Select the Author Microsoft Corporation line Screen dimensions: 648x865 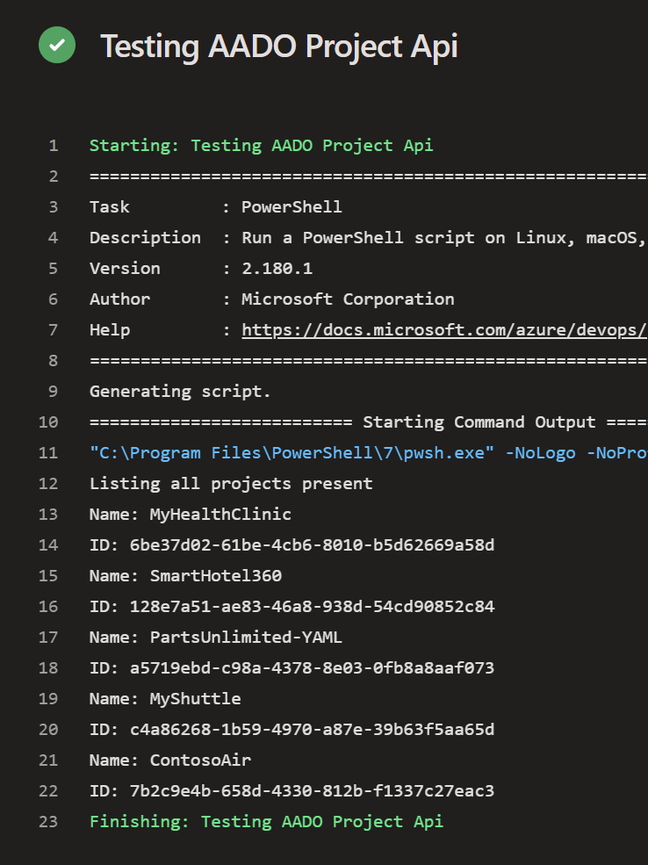point(272,299)
